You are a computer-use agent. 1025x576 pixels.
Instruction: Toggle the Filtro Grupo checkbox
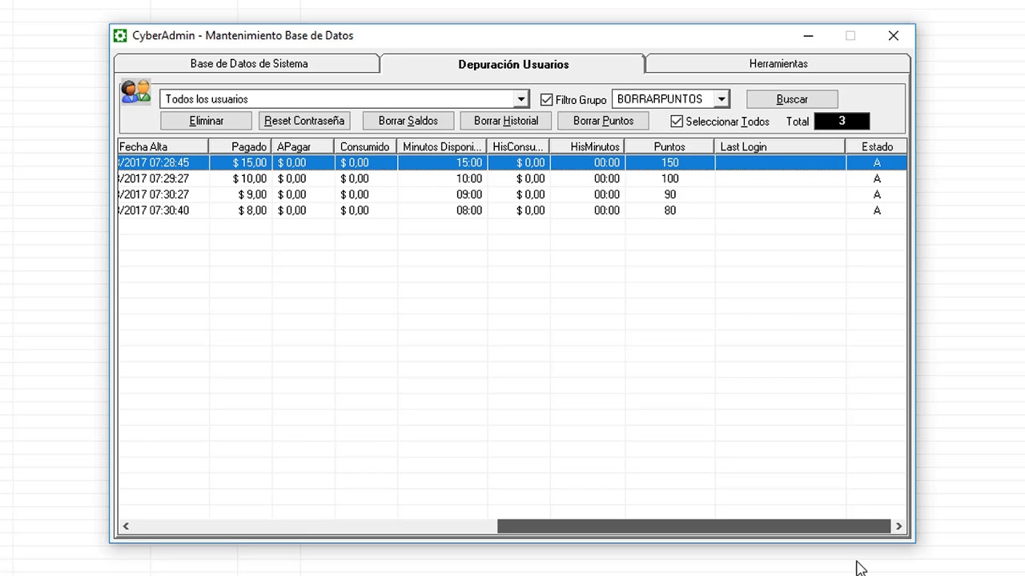click(547, 100)
